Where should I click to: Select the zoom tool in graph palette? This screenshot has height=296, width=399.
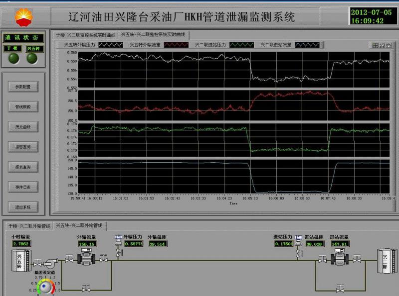(x=382, y=45)
